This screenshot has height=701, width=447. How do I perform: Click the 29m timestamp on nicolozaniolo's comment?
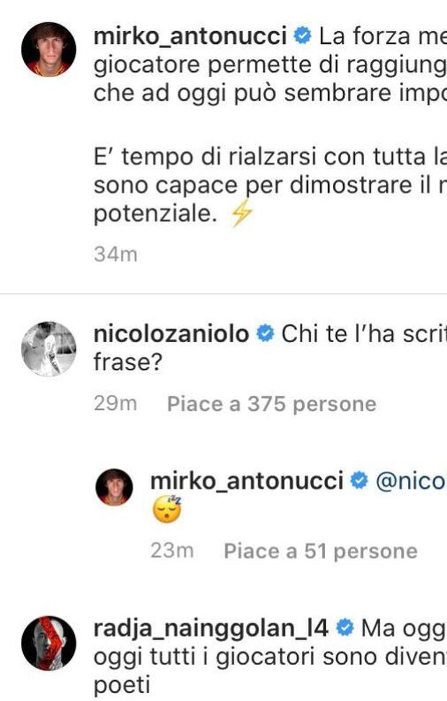115,404
